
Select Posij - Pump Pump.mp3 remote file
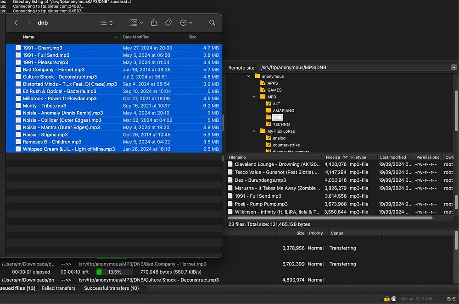[261, 204]
